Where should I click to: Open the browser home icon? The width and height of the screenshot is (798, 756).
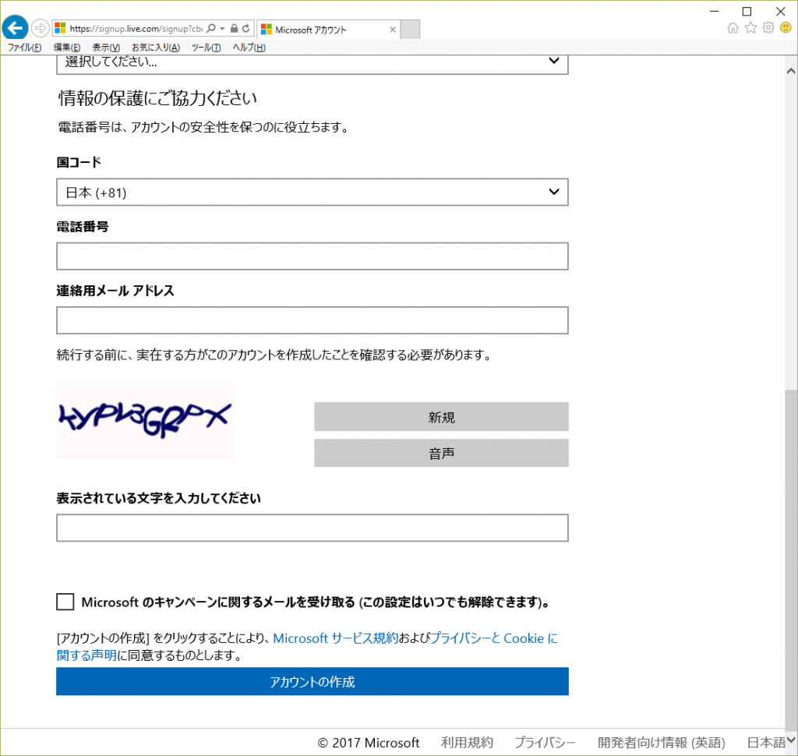click(x=733, y=28)
